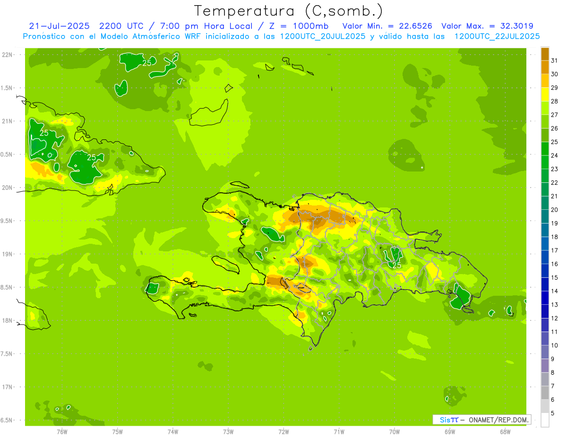Image resolution: width=567 pixels, height=438 pixels.
Task: Click the '9' value on the color bar
Action: (x=553, y=359)
